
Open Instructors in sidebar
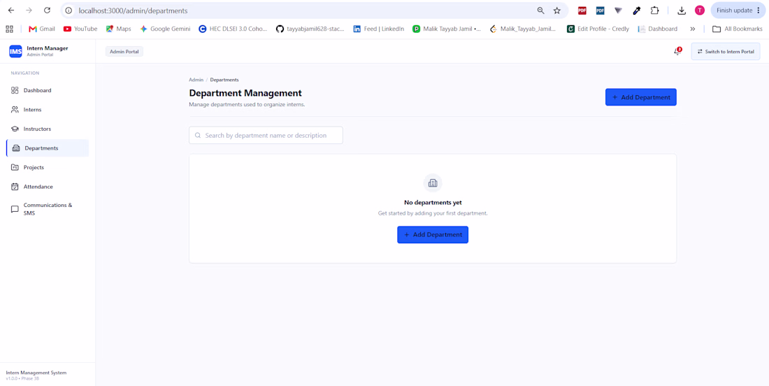tap(48, 129)
